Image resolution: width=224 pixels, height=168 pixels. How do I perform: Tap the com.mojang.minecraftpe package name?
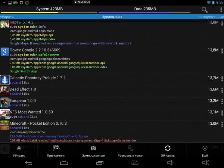pyautogui.click(x=28, y=132)
